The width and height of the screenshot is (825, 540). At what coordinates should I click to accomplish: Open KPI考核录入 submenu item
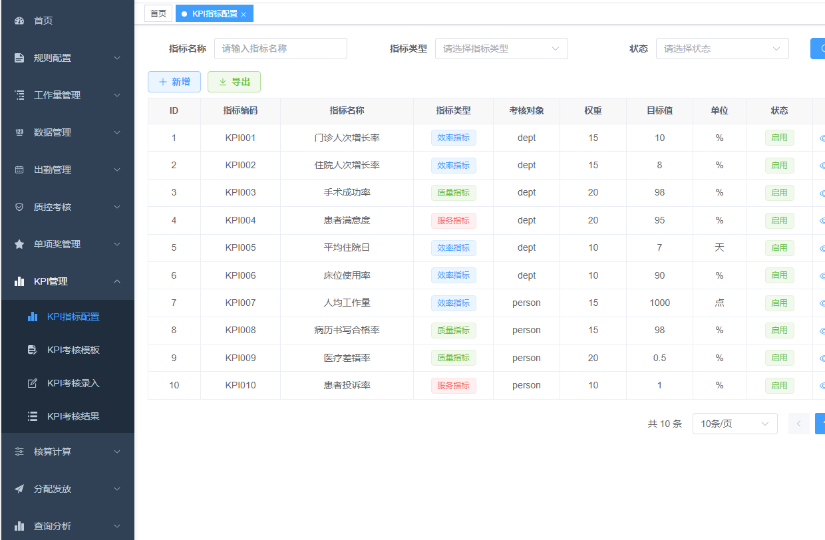(68, 383)
